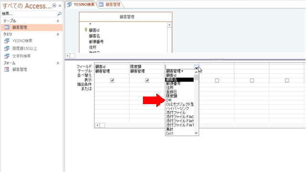Uncheck the 表示 checkbox for 顧客id column
This screenshot has width=306, height=172.
click(x=112, y=80)
